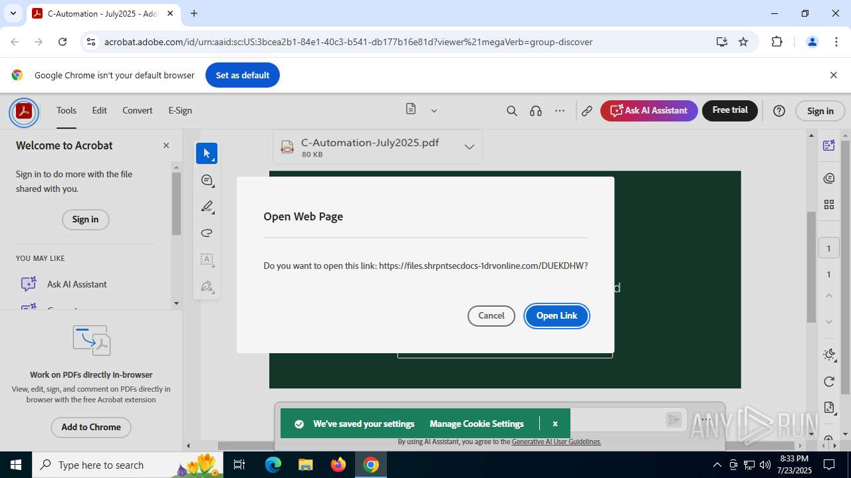Open the Edit menu
This screenshot has height=478, width=851.
coord(99,110)
